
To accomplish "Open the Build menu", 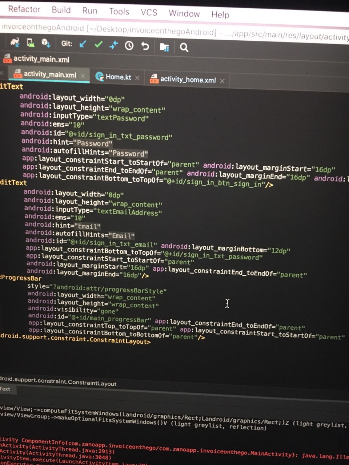I will pyautogui.click(x=61, y=10).
